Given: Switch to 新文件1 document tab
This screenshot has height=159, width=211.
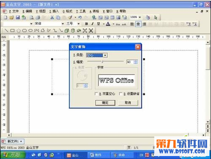Looking at the screenshot, I should [13, 141].
